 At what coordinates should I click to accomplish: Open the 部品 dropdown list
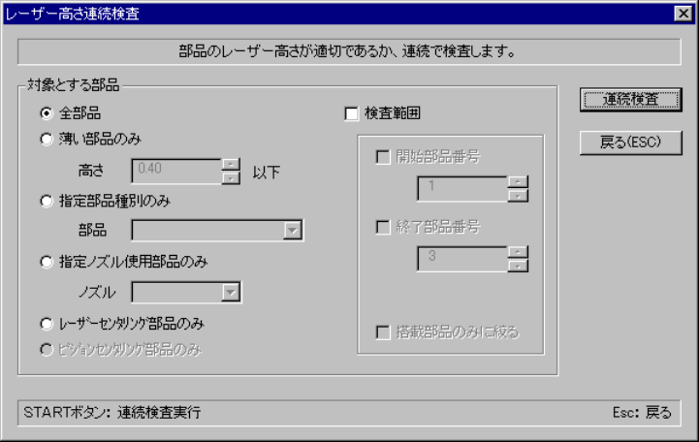click(293, 231)
